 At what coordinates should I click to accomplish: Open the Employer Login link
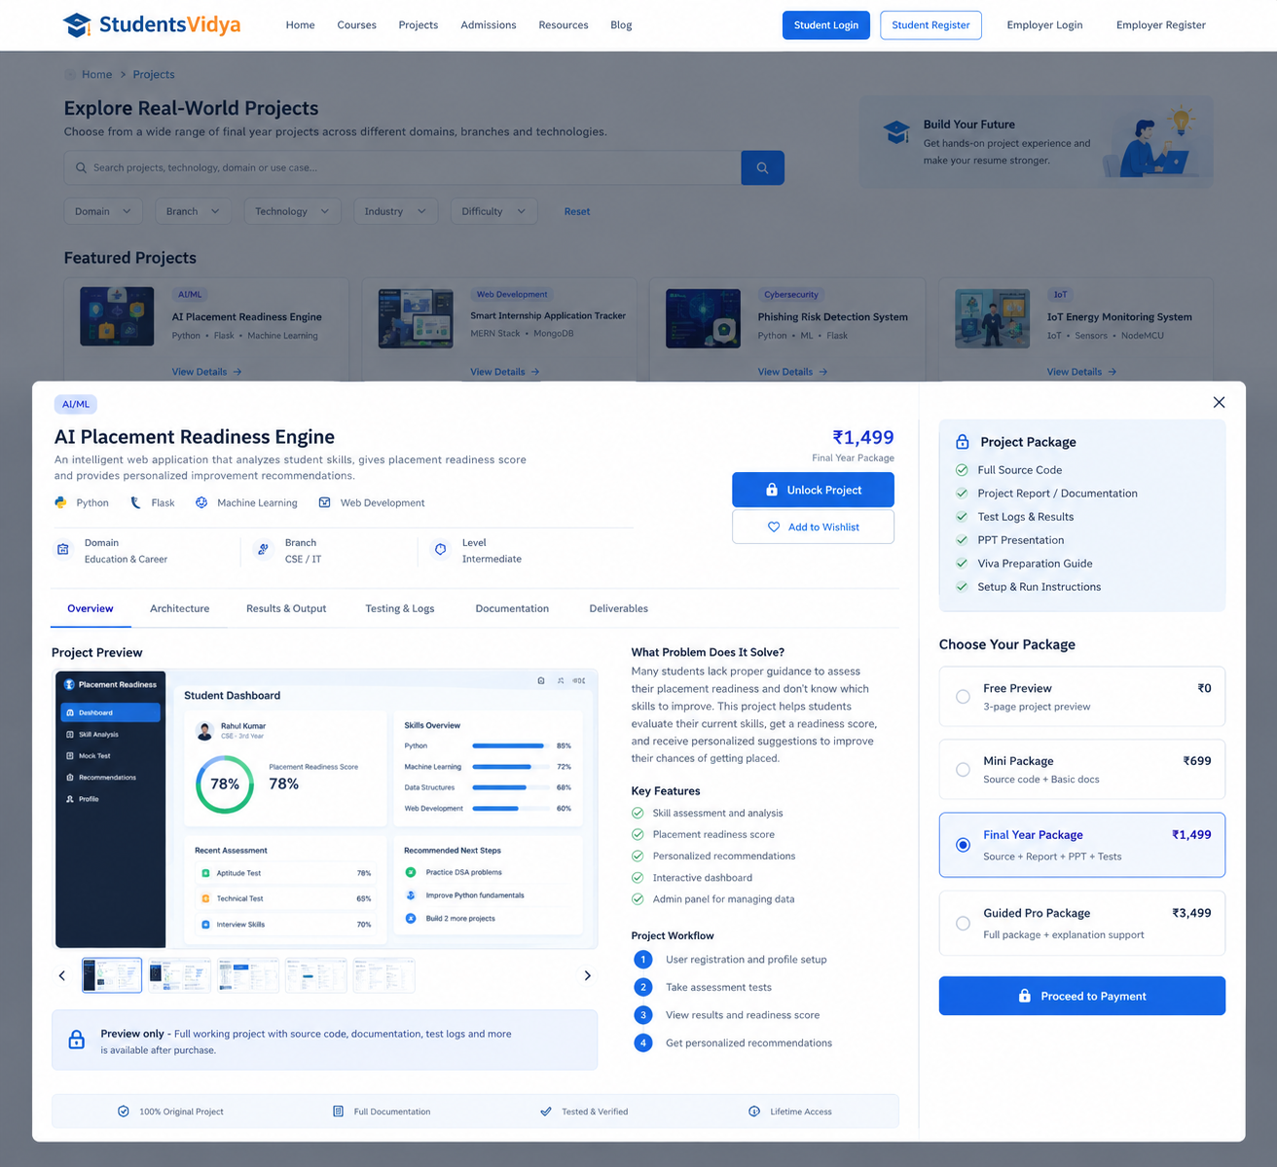1044,25
